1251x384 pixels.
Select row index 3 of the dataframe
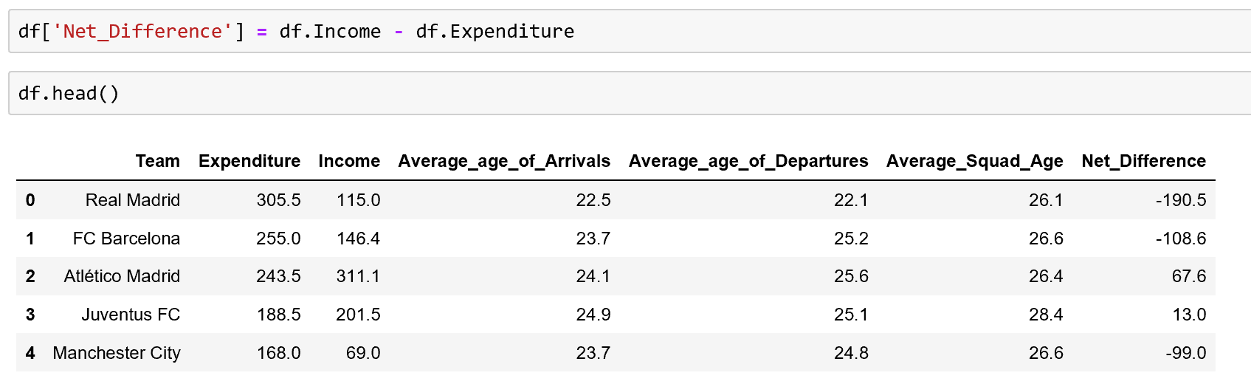click(30, 315)
